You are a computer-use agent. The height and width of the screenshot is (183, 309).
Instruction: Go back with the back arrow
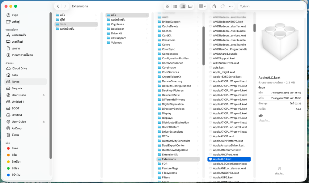pyautogui.click(x=58, y=6)
